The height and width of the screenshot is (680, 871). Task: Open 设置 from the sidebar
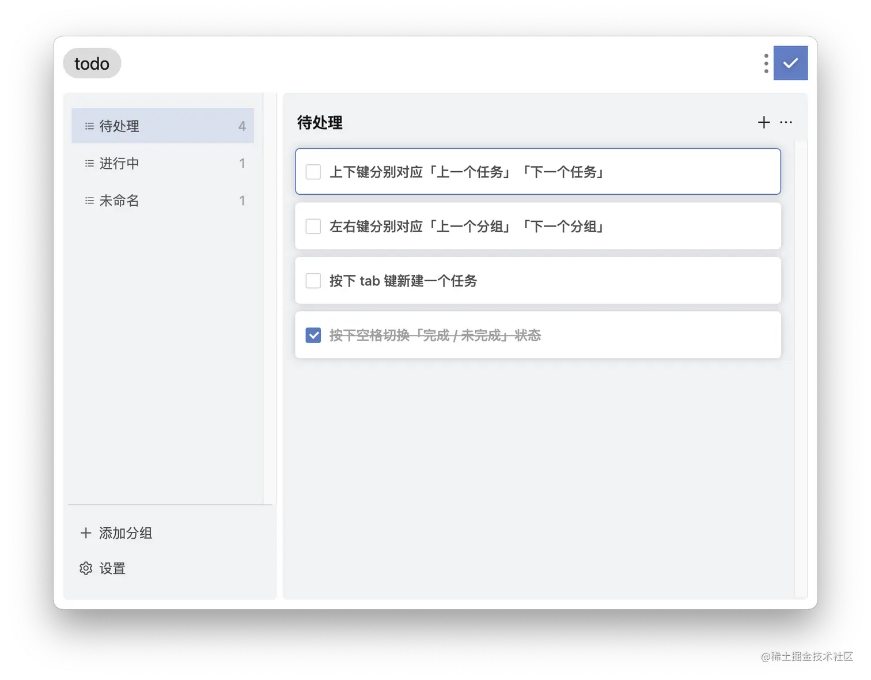pyautogui.click(x=103, y=568)
